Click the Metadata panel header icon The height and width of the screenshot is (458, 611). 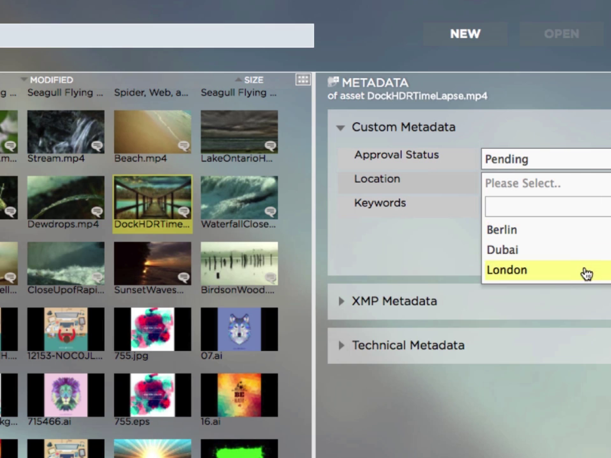tap(333, 82)
